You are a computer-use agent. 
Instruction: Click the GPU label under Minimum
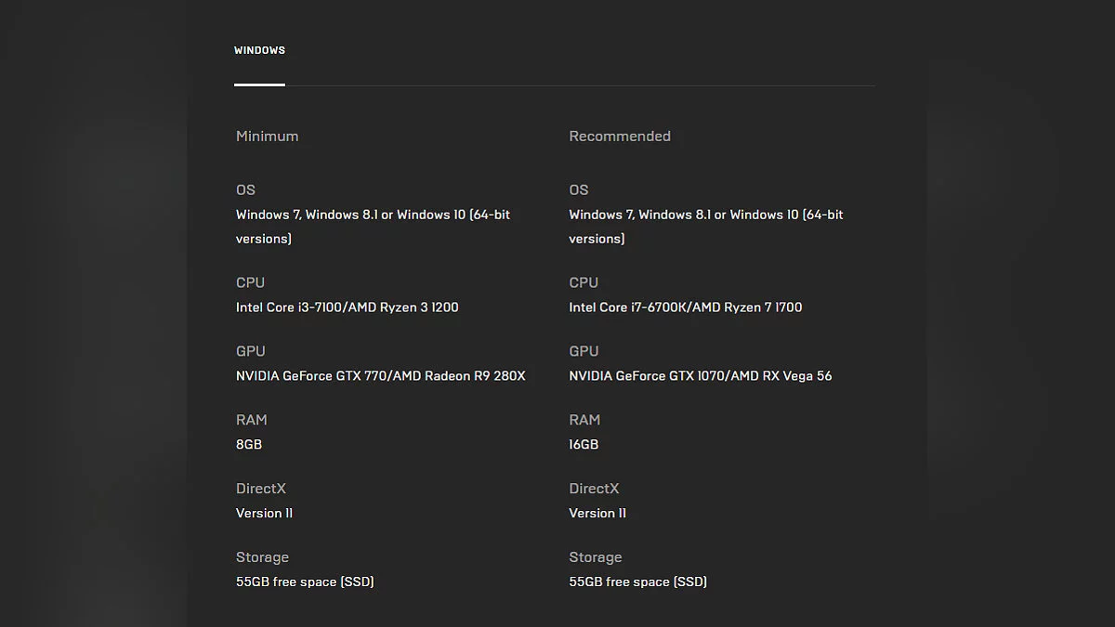(x=250, y=351)
